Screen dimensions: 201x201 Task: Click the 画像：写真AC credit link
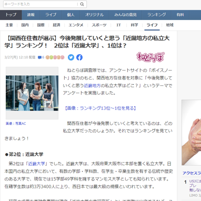pos(16,124)
